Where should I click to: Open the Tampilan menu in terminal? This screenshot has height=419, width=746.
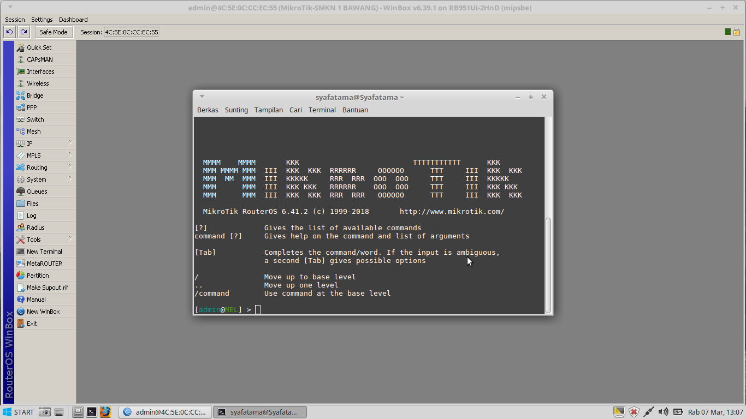tap(269, 110)
